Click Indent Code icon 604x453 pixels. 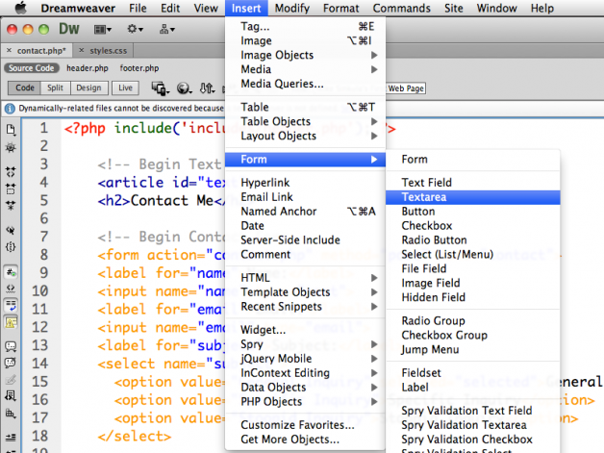(11, 438)
